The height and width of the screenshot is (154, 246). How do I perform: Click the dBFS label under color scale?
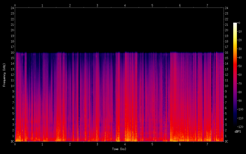tap(238, 132)
